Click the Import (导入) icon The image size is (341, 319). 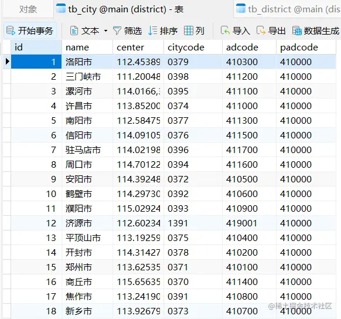[x=225, y=30]
